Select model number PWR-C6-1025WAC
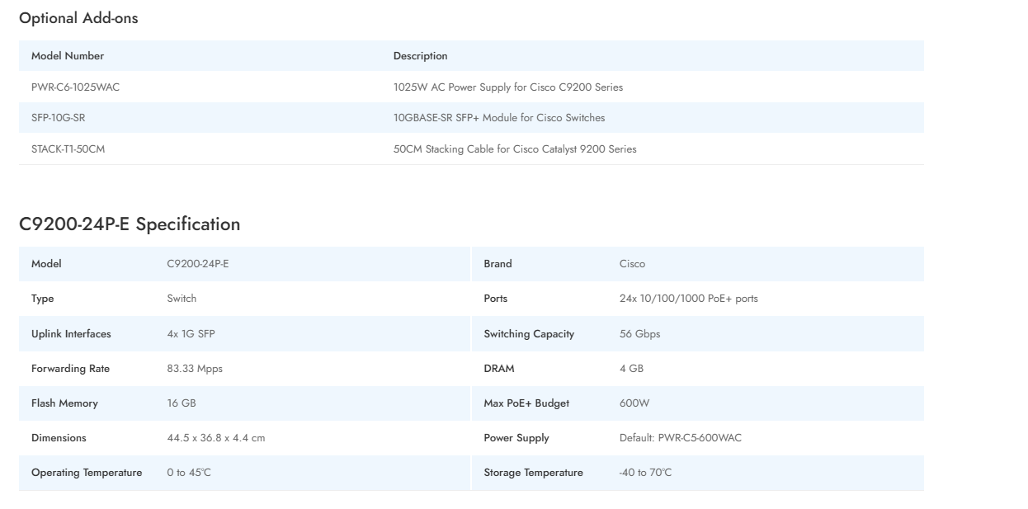 point(76,87)
